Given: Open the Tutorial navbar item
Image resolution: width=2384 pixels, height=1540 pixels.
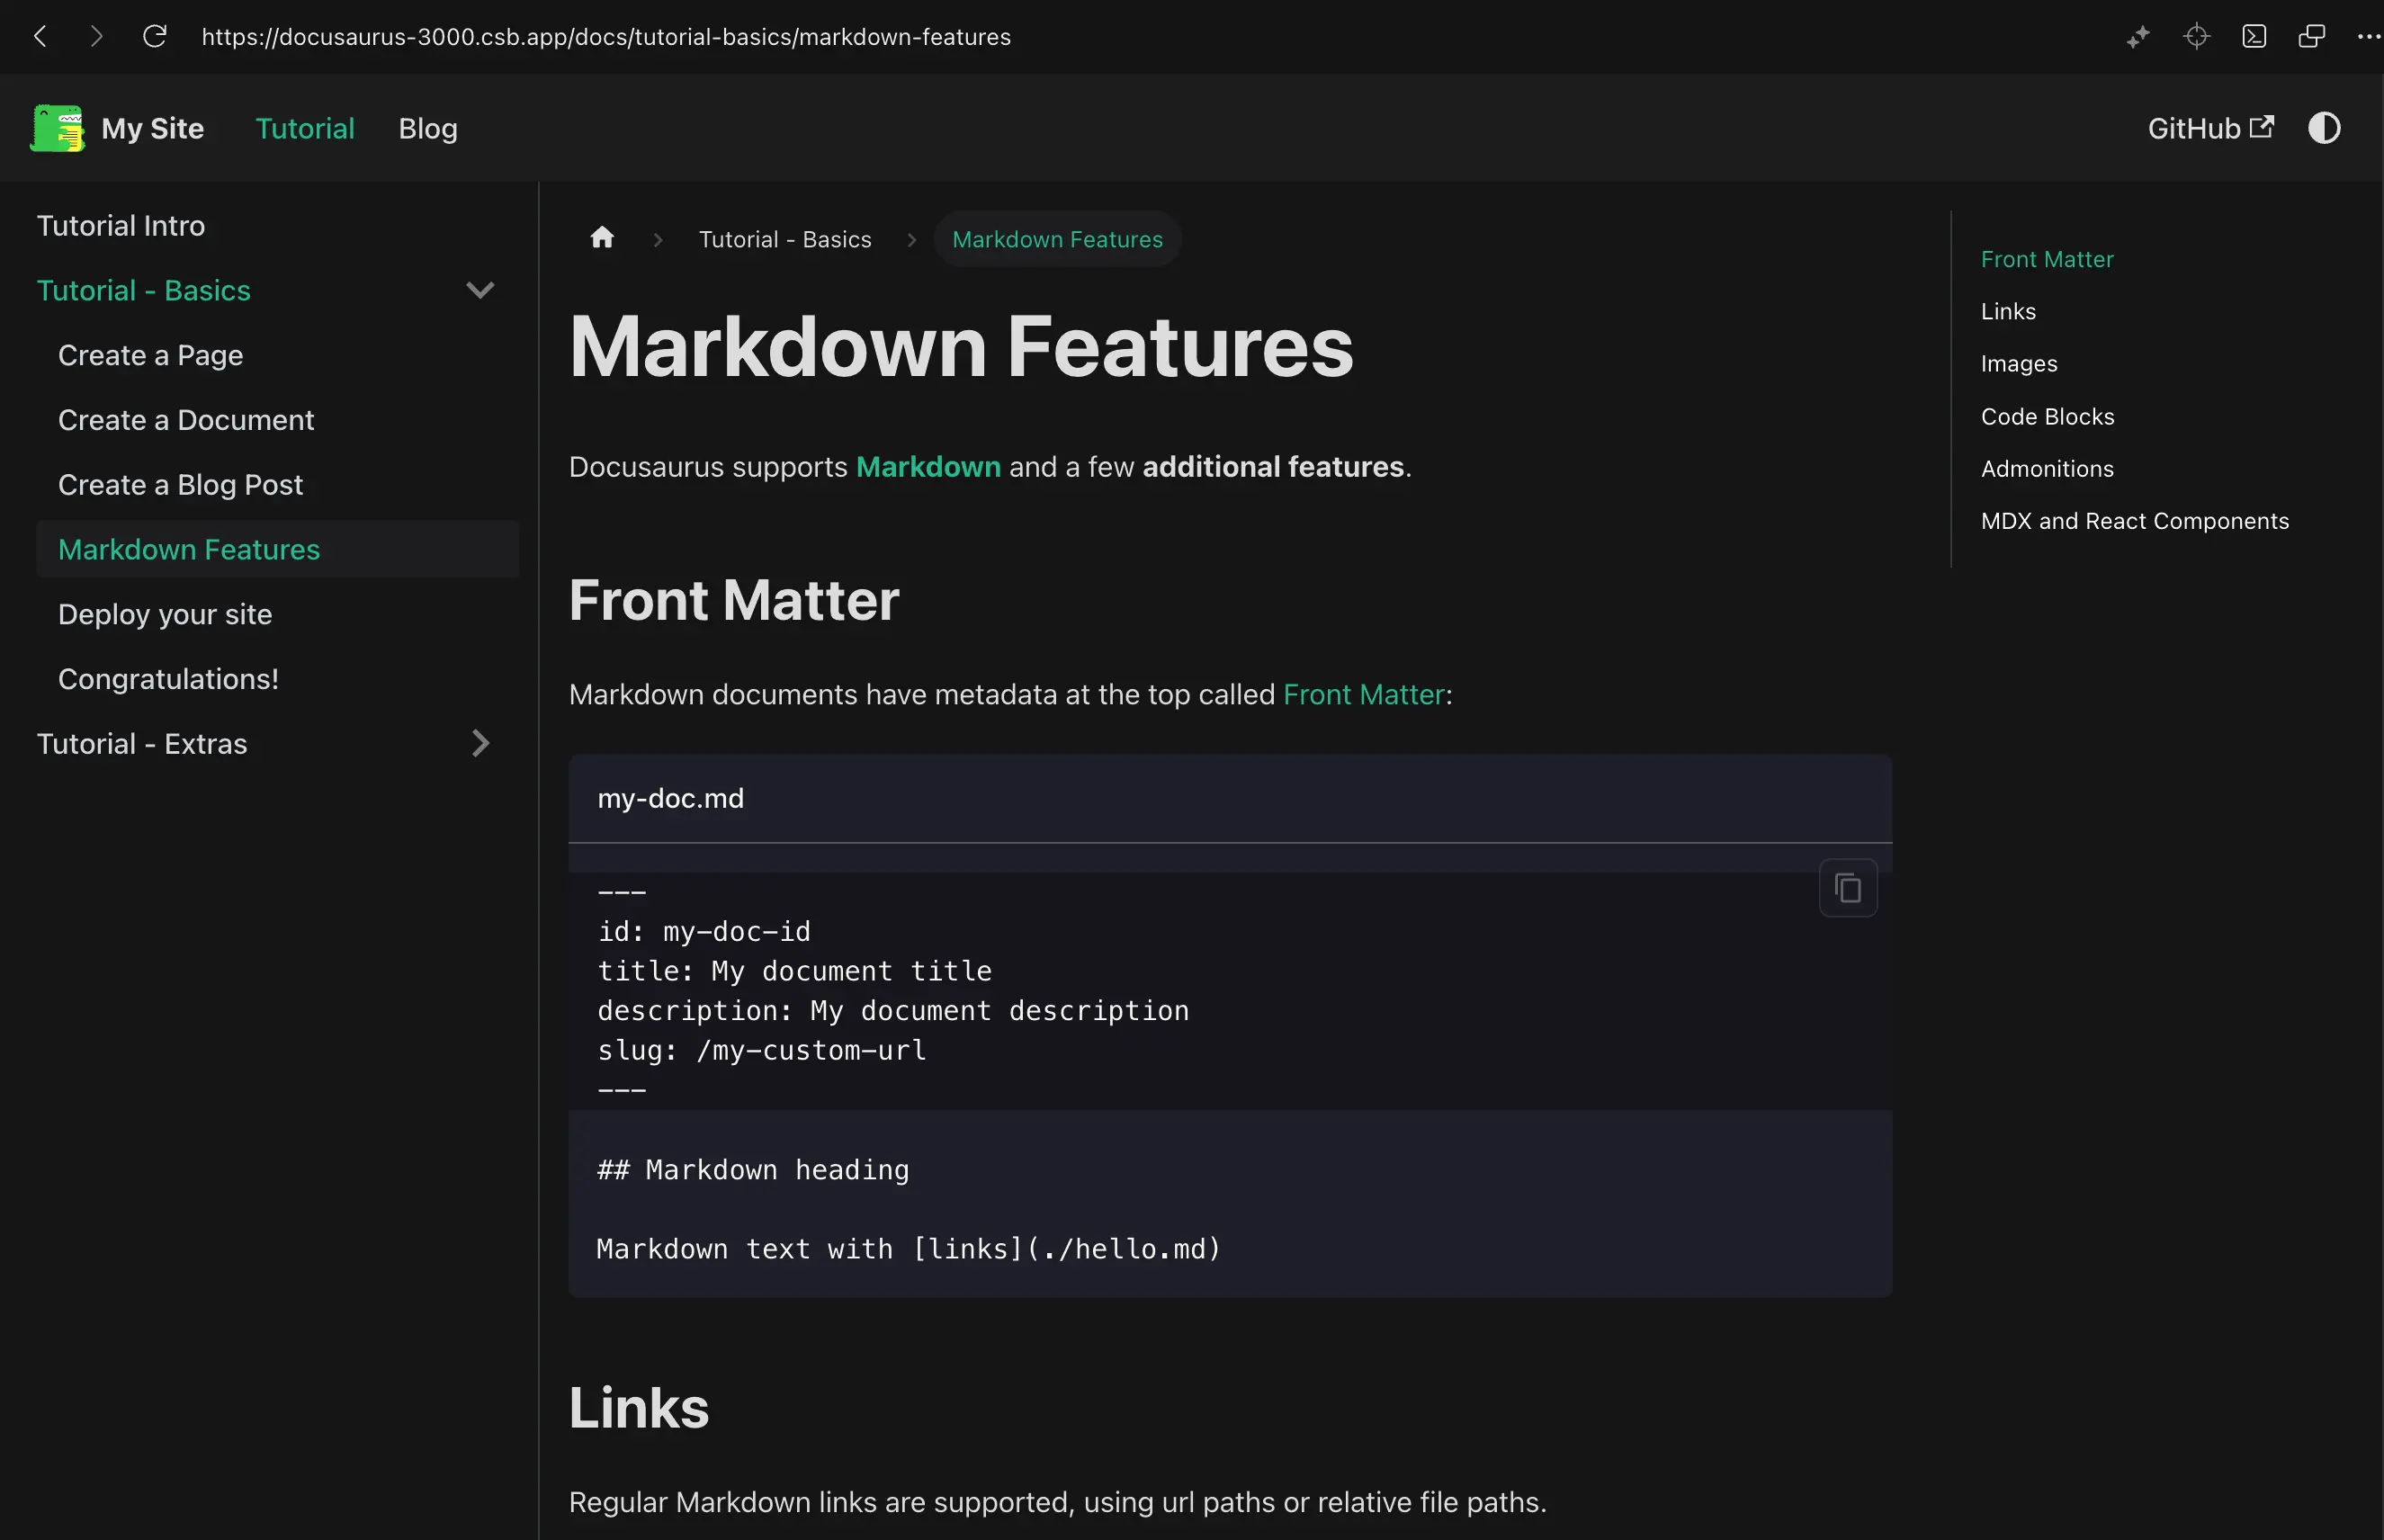Looking at the screenshot, I should pos(305,128).
